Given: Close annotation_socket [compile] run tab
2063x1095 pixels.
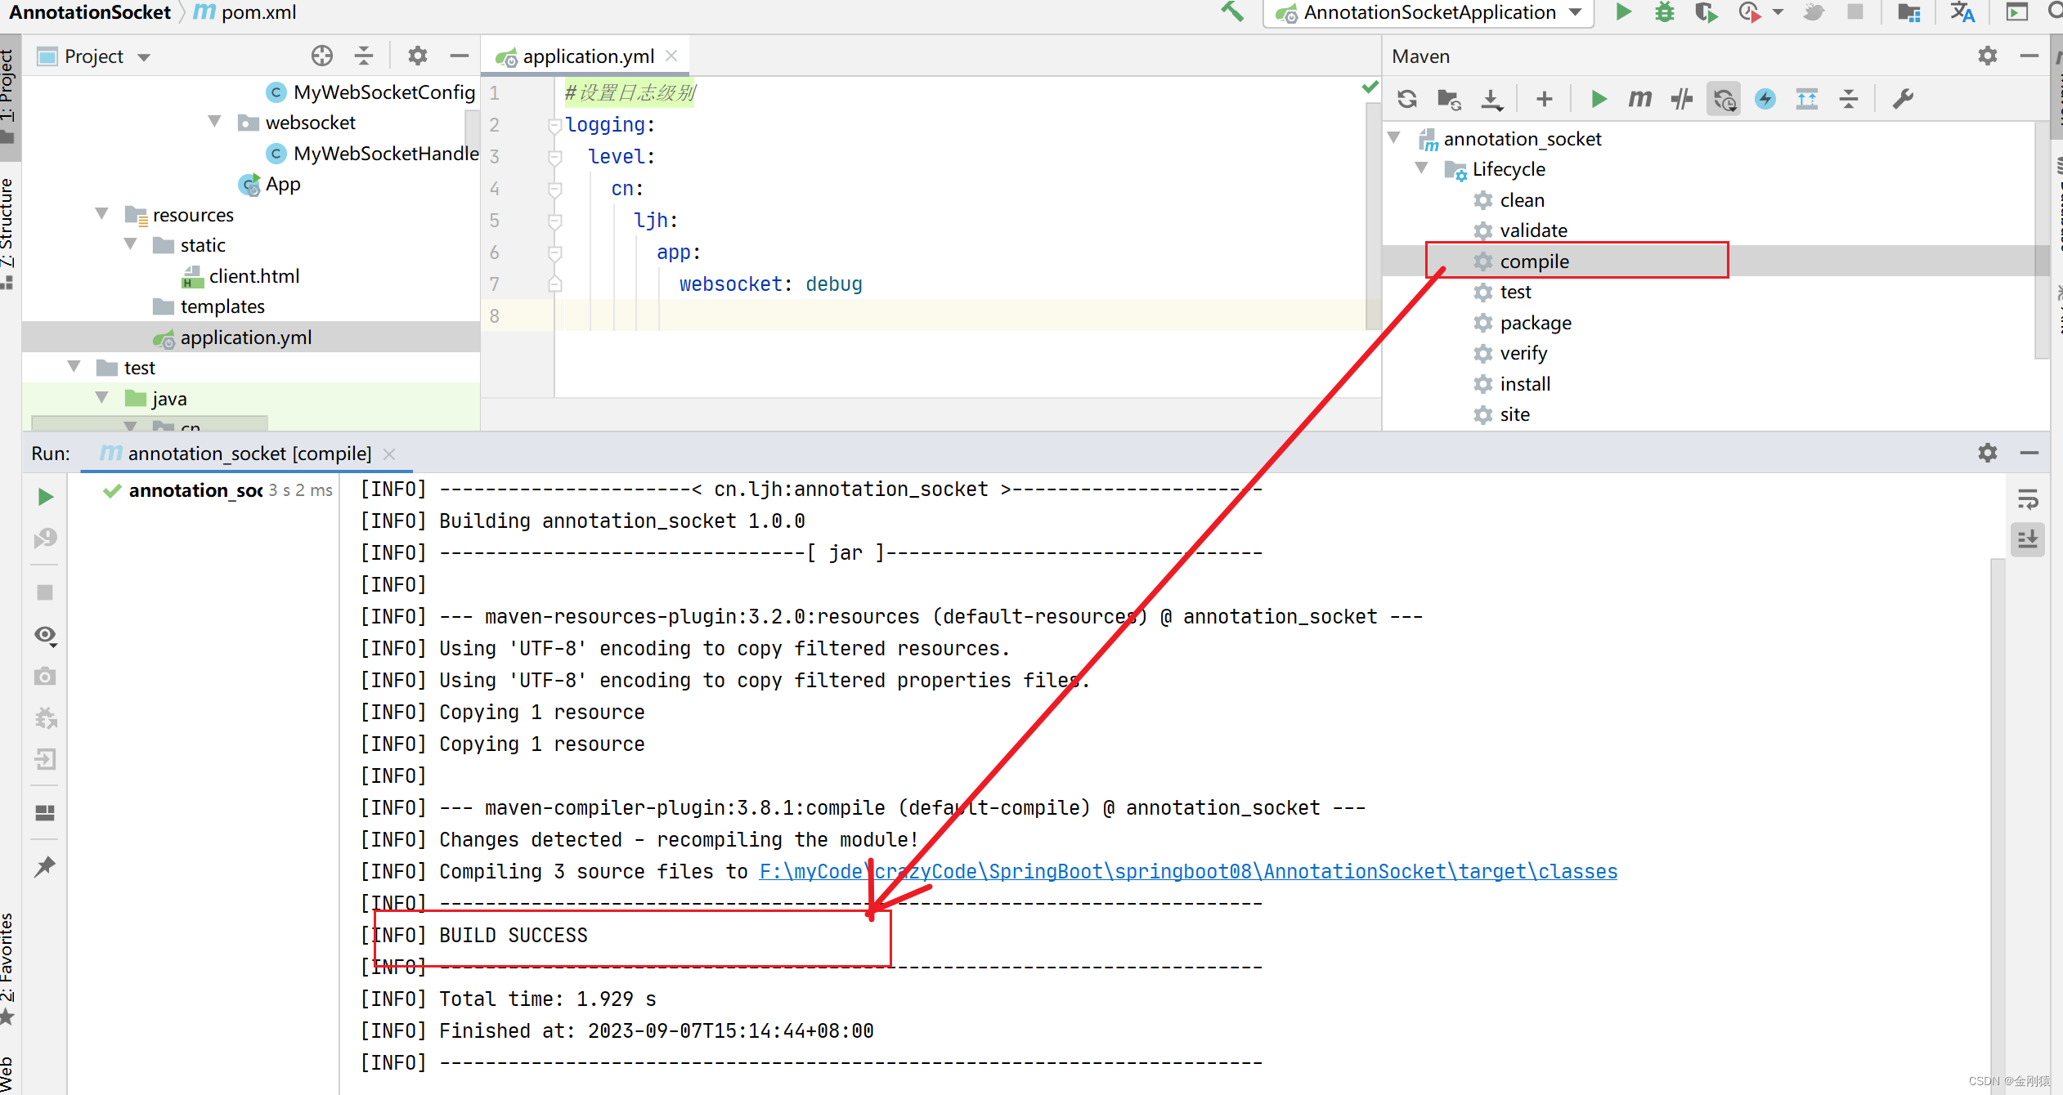Looking at the screenshot, I should pos(390,454).
